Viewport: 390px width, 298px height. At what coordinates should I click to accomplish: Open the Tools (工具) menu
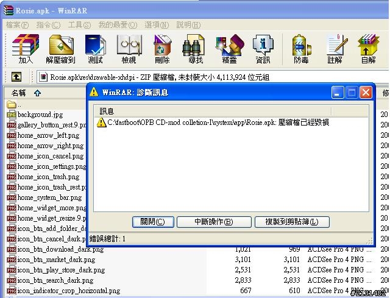[79, 25]
